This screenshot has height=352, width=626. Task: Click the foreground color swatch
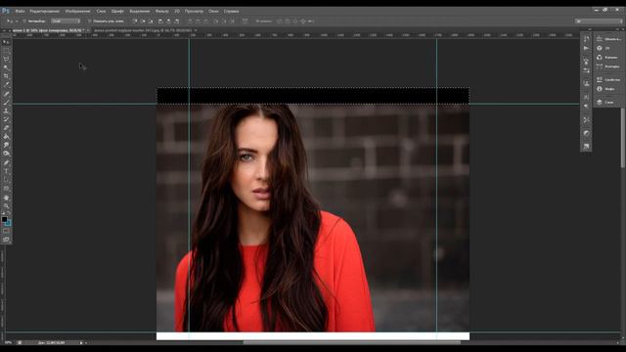4,219
